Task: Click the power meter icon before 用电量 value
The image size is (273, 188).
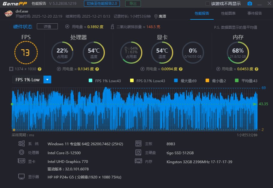Action: click(x=67, y=26)
